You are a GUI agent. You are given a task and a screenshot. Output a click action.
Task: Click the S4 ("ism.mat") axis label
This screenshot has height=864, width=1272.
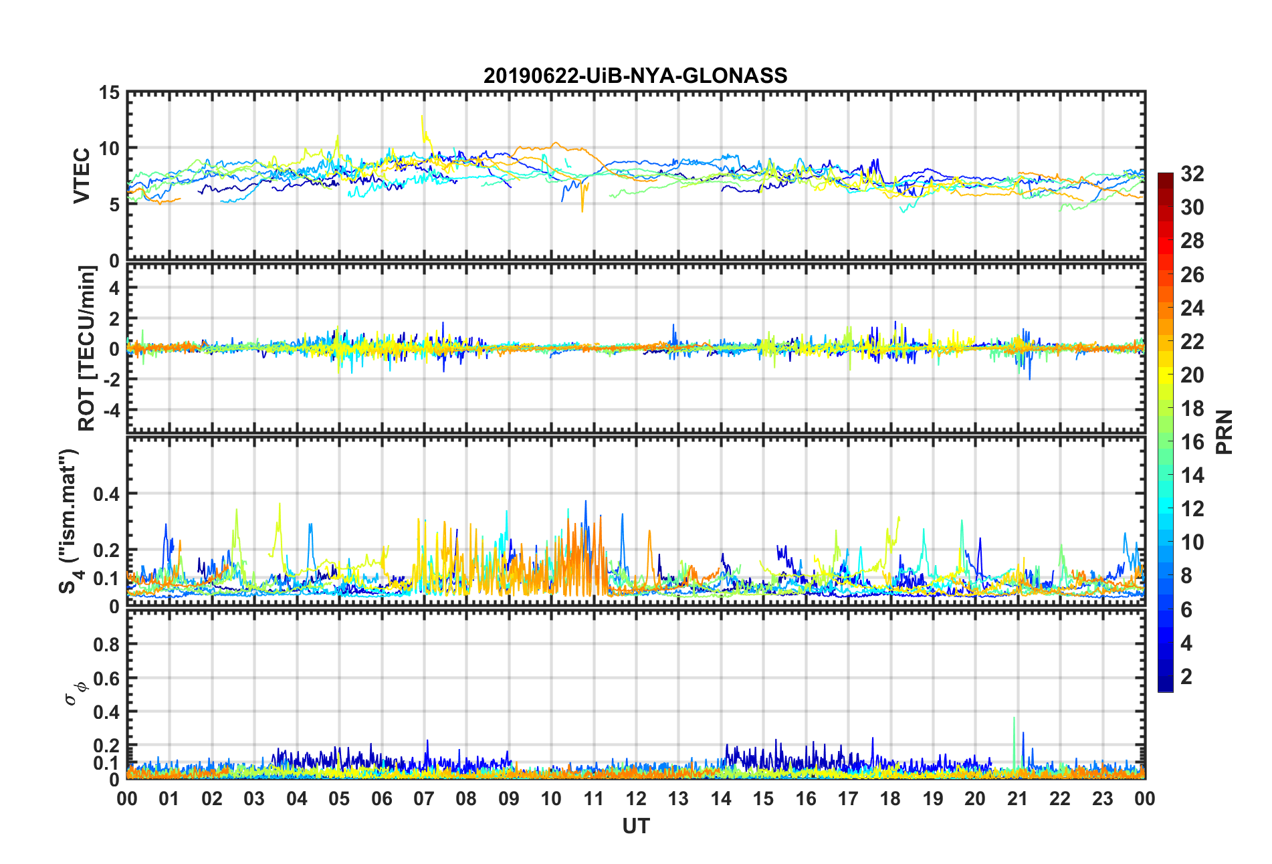[x=69, y=521]
